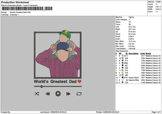Select the purple swatch with 4964 stitches

(x=123, y=63)
